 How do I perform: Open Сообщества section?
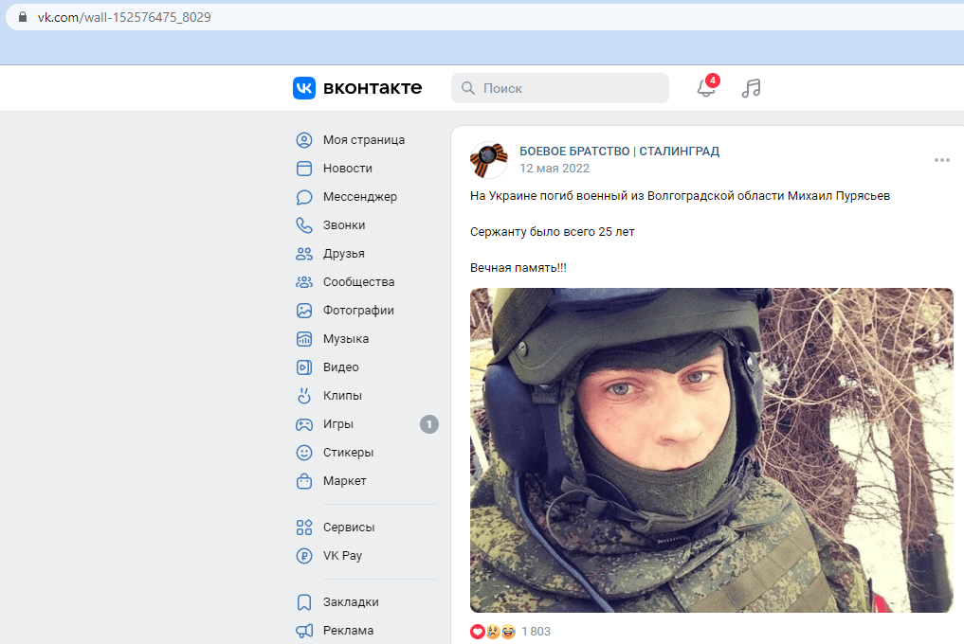click(x=359, y=282)
